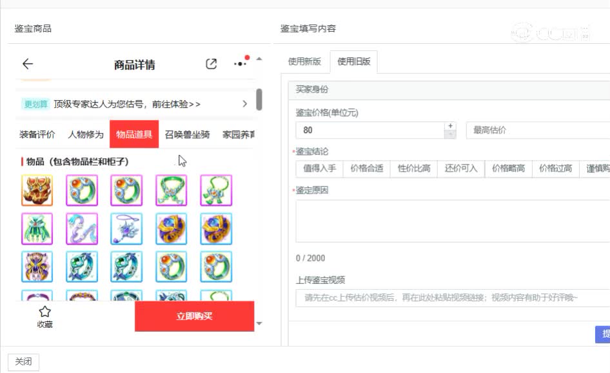The height and width of the screenshot is (373, 610).
Task: Click the 鉴定原因 text area
Action: [x=453, y=221]
